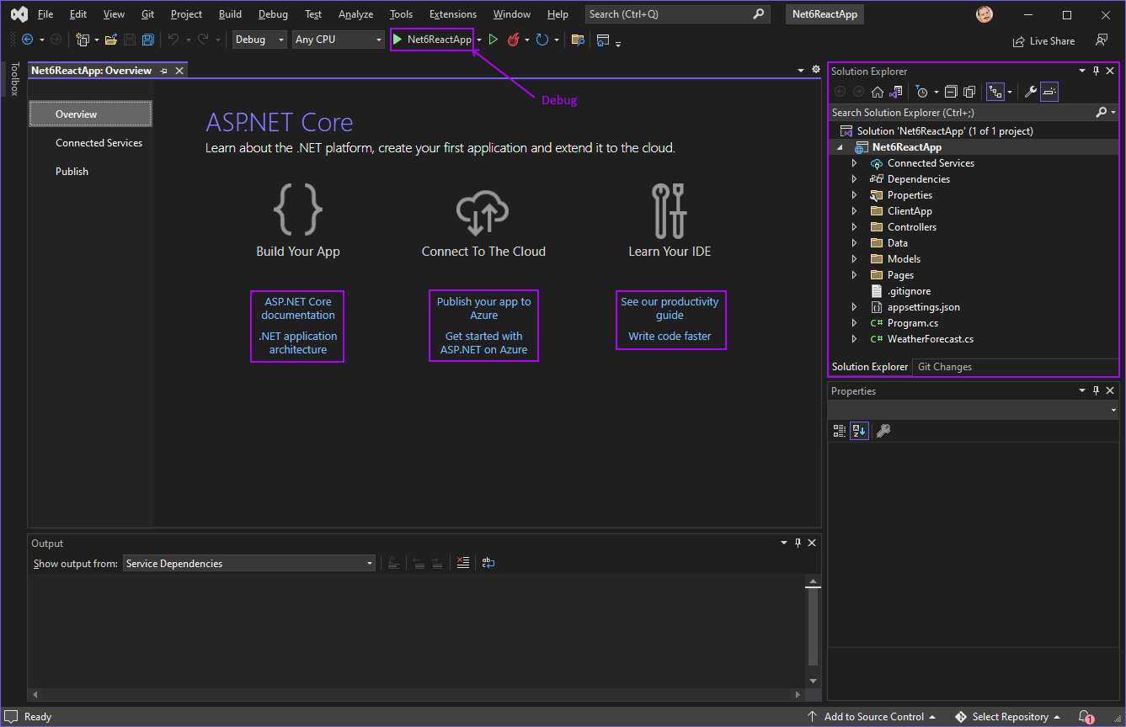The width and height of the screenshot is (1126, 727).
Task: Click the Pending Changes Filter clock icon
Action: (x=922, y=92)
